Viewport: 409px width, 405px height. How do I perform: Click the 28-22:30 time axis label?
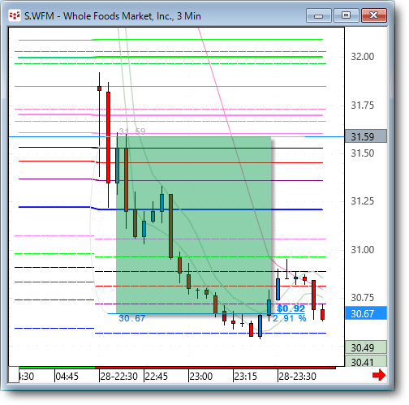[118, 377]
